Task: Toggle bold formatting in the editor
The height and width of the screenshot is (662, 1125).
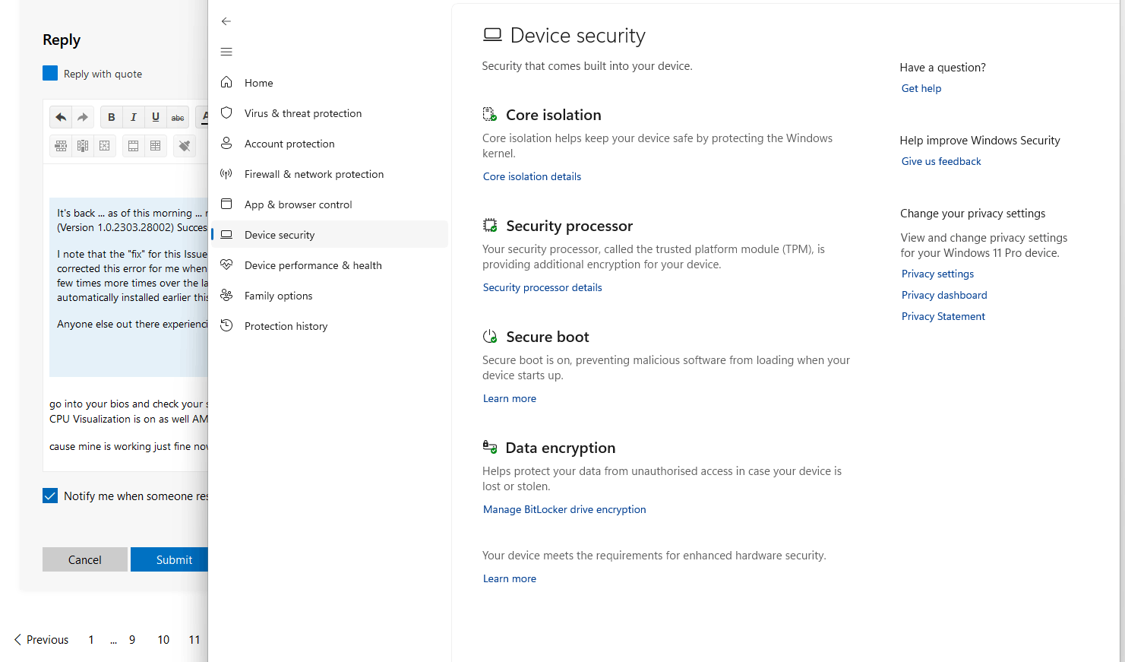Action: [x=112, y=117]
